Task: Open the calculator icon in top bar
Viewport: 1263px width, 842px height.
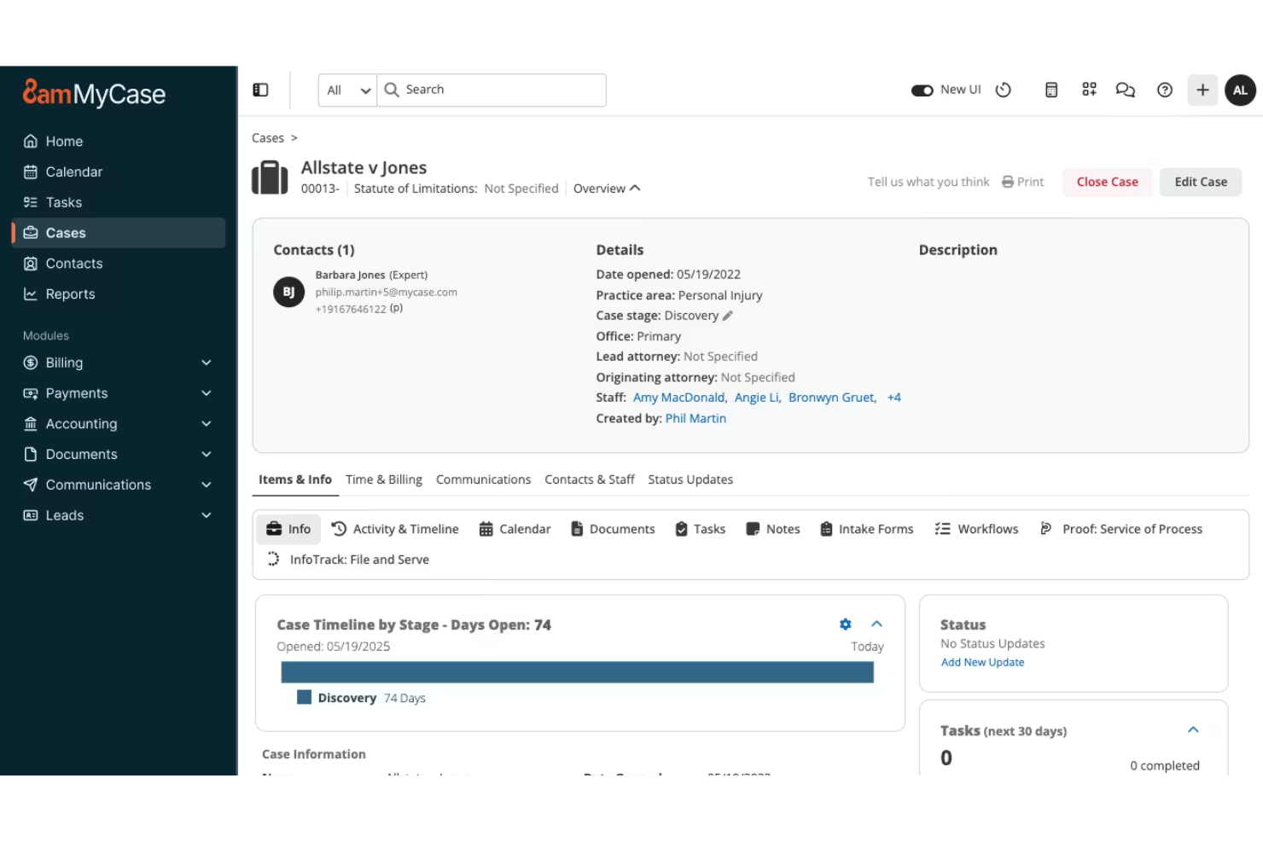Action: [1051, 90]
